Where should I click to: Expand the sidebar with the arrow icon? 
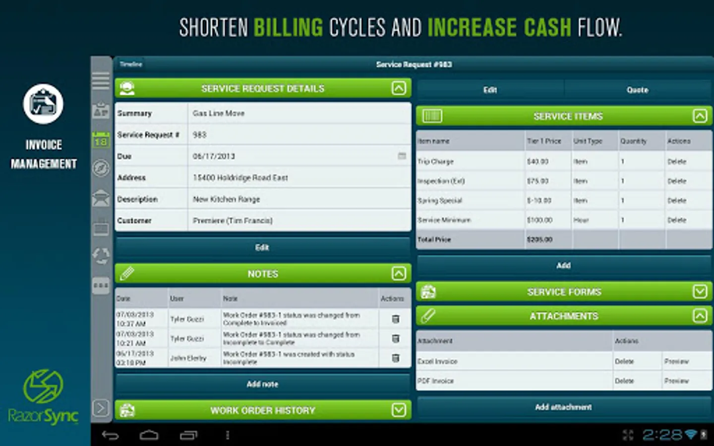[101, 408]
